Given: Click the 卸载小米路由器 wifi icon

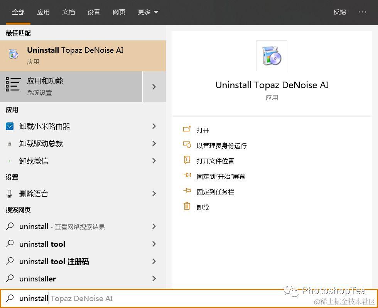Looking at the screenshot, I should click(10, 126).
